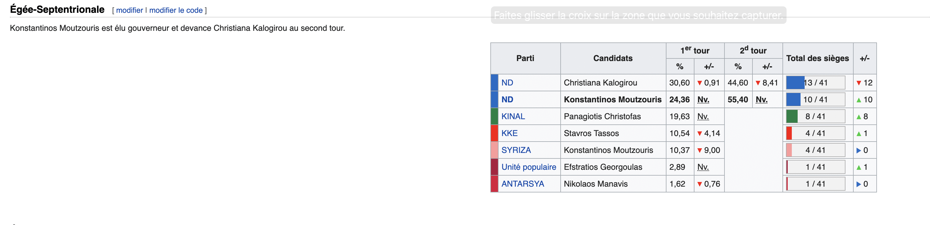Click the green up arrow beside 10

click(859, 100)
